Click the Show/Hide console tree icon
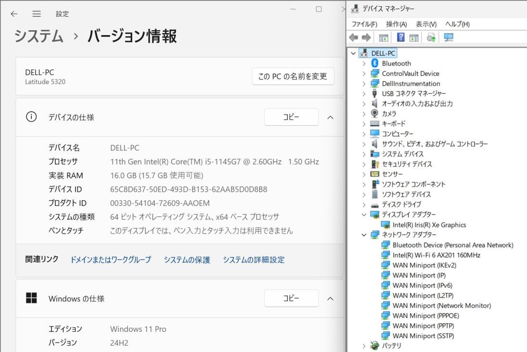This screenshot has width=527, height=352. point(383,38)
